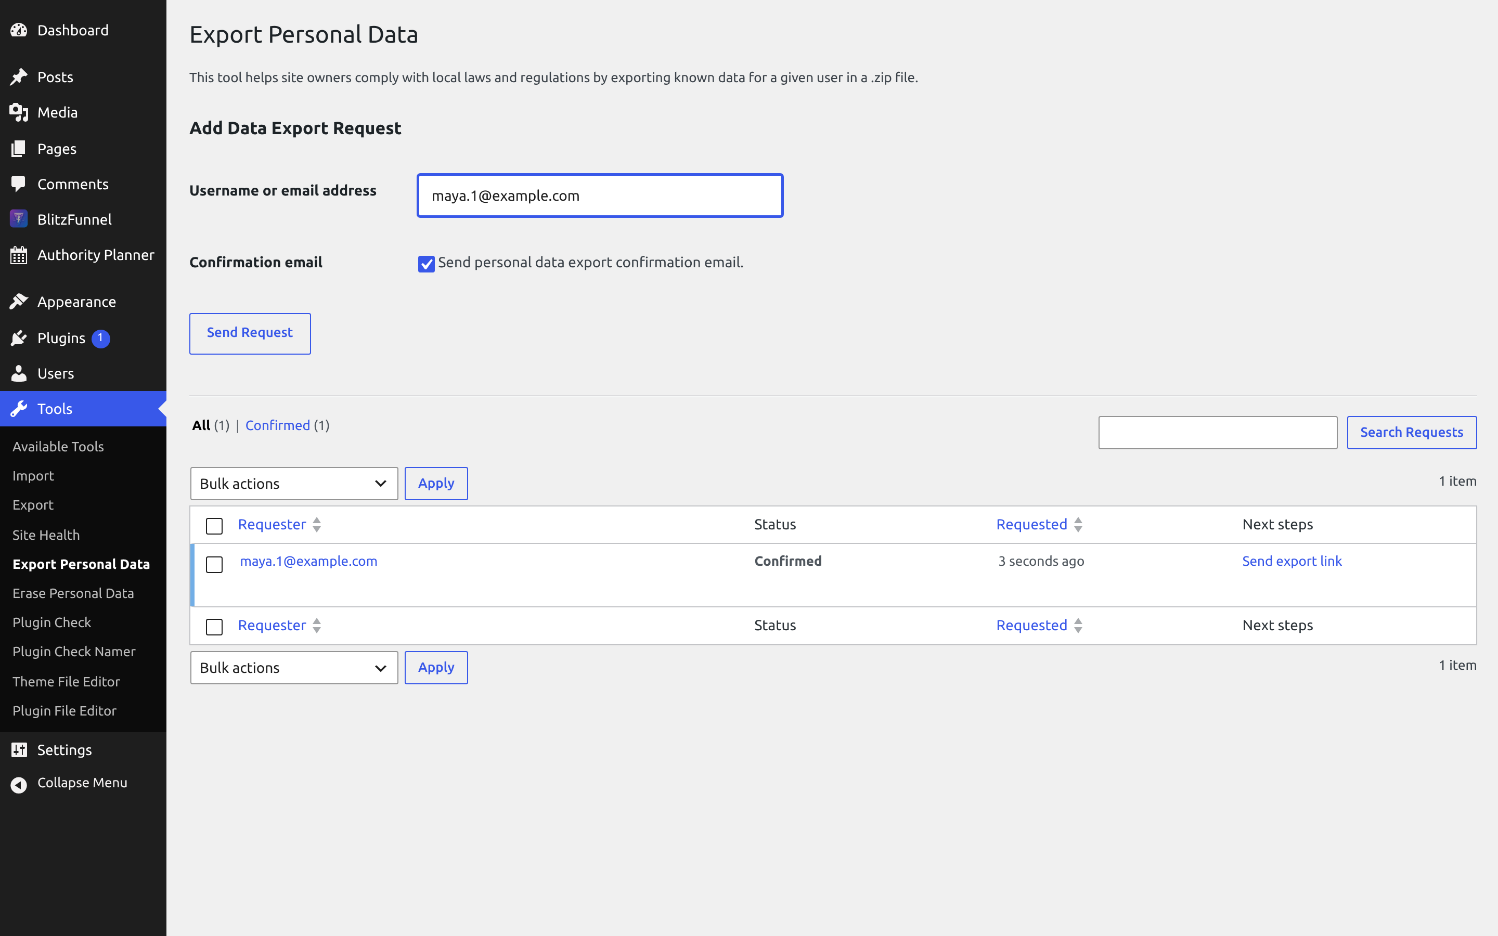Click '3 seconds ago' requested time

(x=1041, y=561)
